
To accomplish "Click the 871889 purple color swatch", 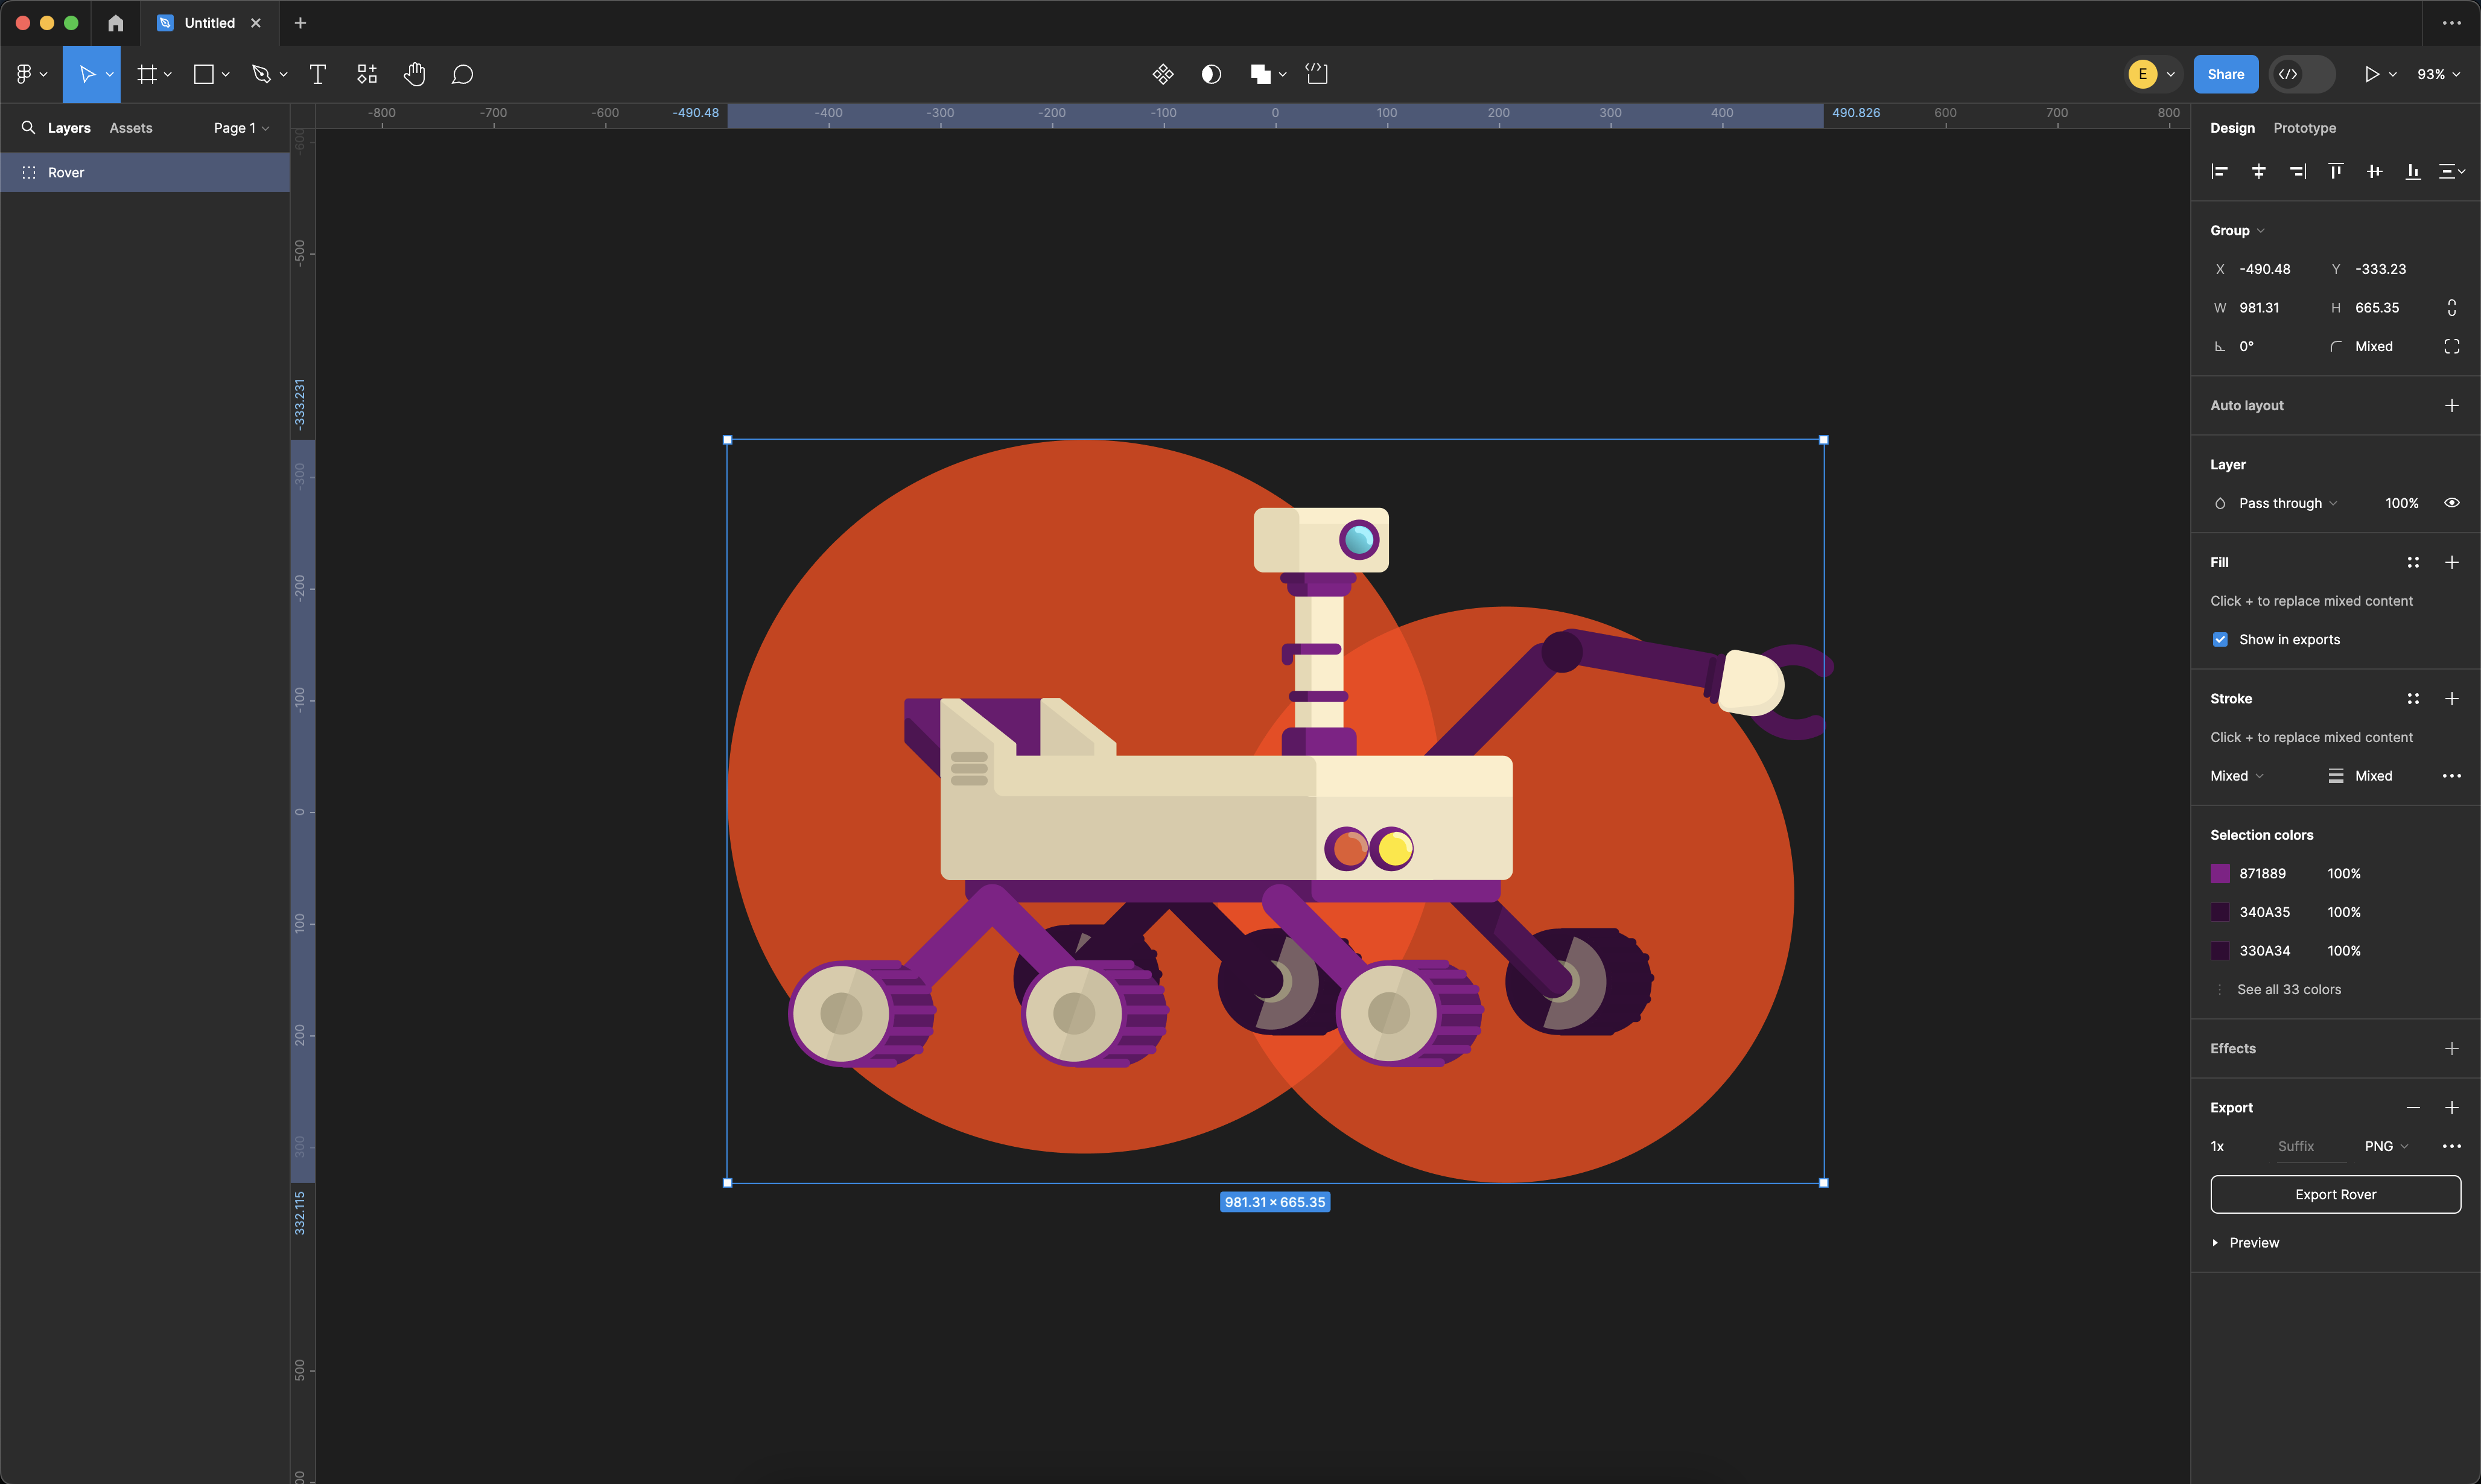I will point(2220,874).
